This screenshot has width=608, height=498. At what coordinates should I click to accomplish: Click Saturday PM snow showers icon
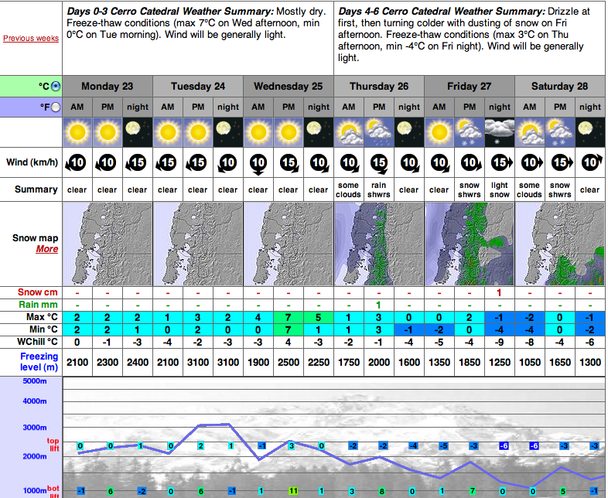point(560,132)
